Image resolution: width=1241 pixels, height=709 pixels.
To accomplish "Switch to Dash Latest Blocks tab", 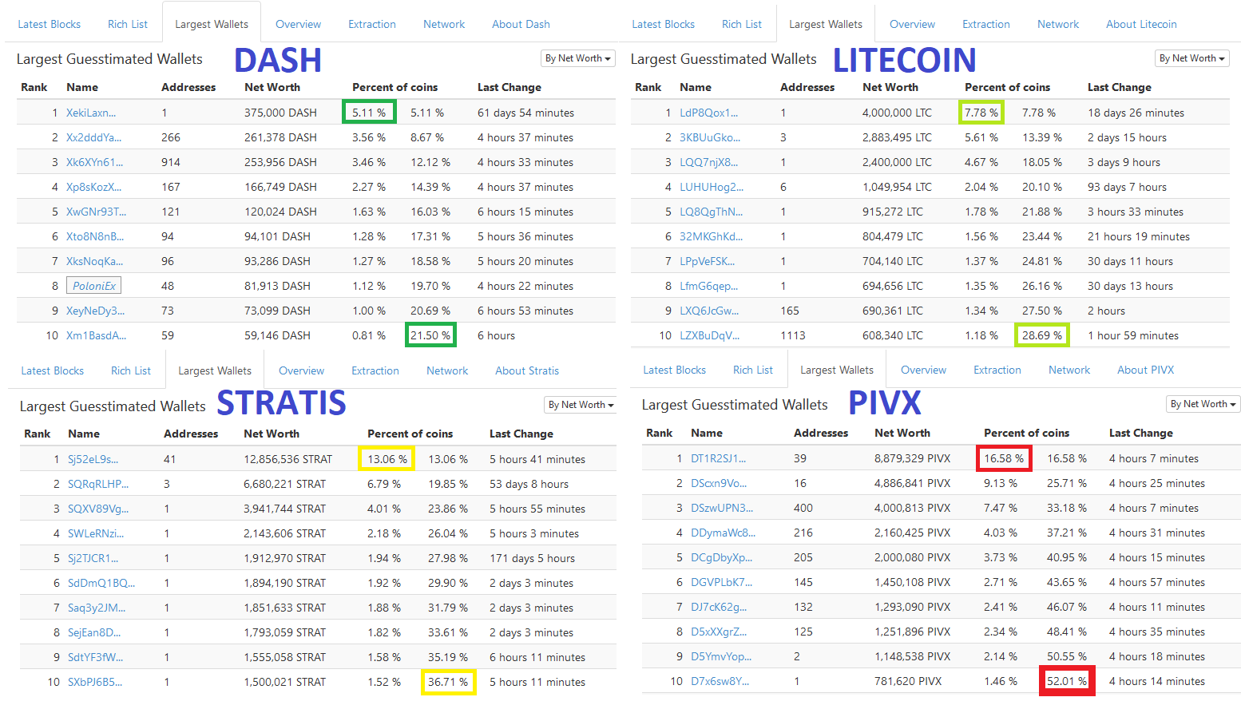I will (x=50, y=24).
